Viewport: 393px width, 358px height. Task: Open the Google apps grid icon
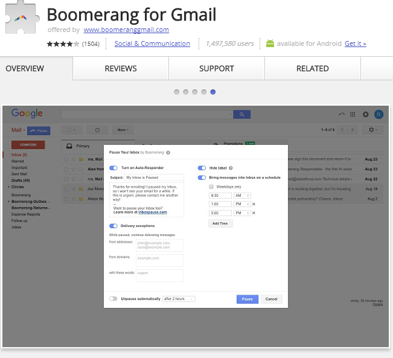pyautogui.click(x=353, y=114)
